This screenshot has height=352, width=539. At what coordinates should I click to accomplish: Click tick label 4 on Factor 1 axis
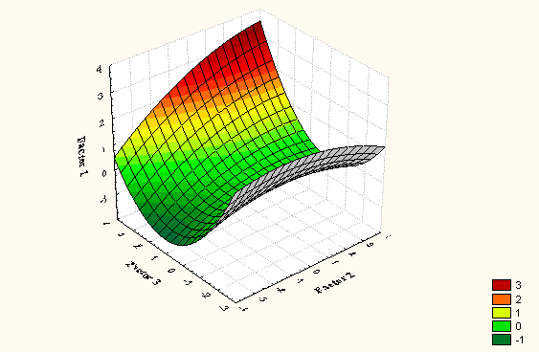[x=99, y=70]
